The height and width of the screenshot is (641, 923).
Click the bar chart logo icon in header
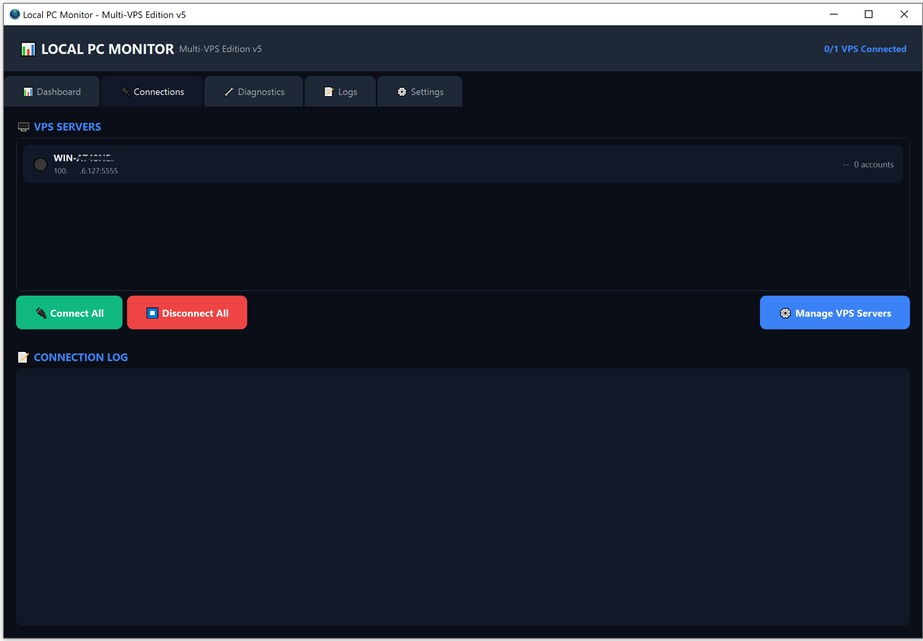coord(28,49)
